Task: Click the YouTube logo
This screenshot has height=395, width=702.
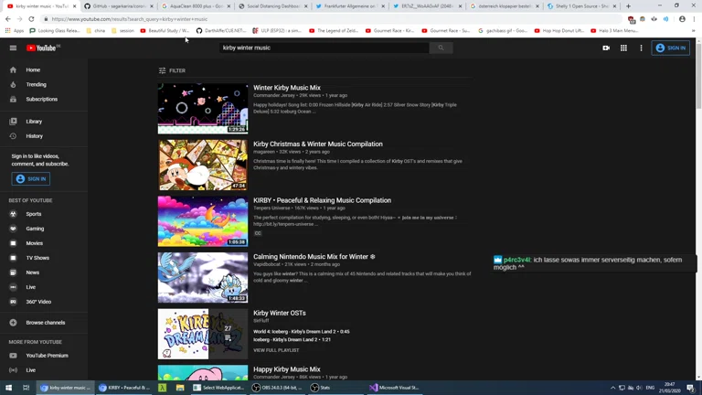Action: click(43, 48)
